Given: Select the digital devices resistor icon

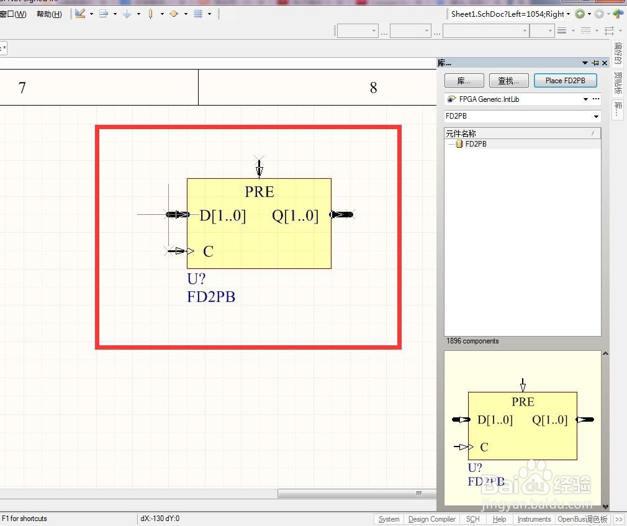Looking at the screenshot, I should click(150, 14).
